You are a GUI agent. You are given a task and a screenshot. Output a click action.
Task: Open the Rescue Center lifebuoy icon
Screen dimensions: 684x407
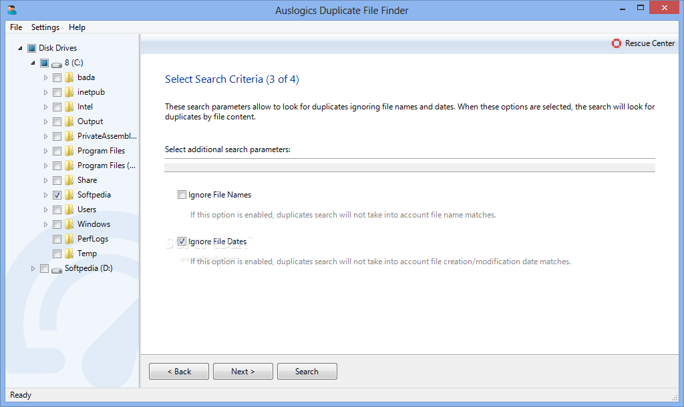coord(616,43)
